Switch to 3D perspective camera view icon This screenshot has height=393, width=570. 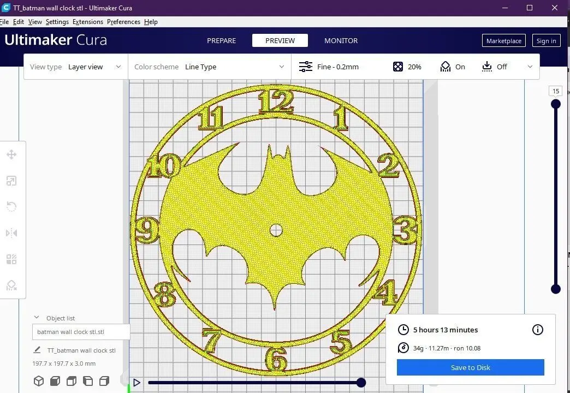click(39, 380)
